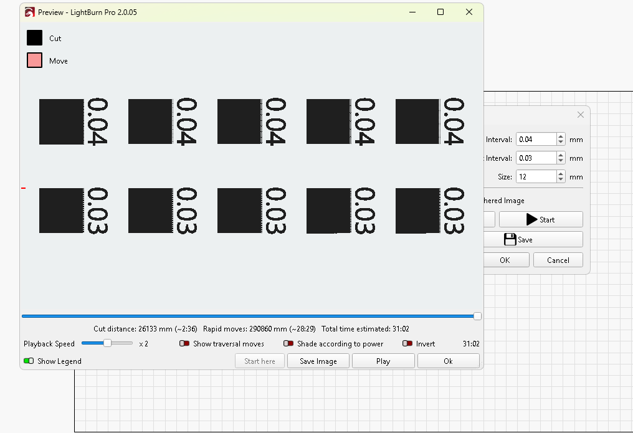This screenshot has width=633, height=433.
Task: Increase the 0.04 Interval with its up arrow
Action: point(560,136)
